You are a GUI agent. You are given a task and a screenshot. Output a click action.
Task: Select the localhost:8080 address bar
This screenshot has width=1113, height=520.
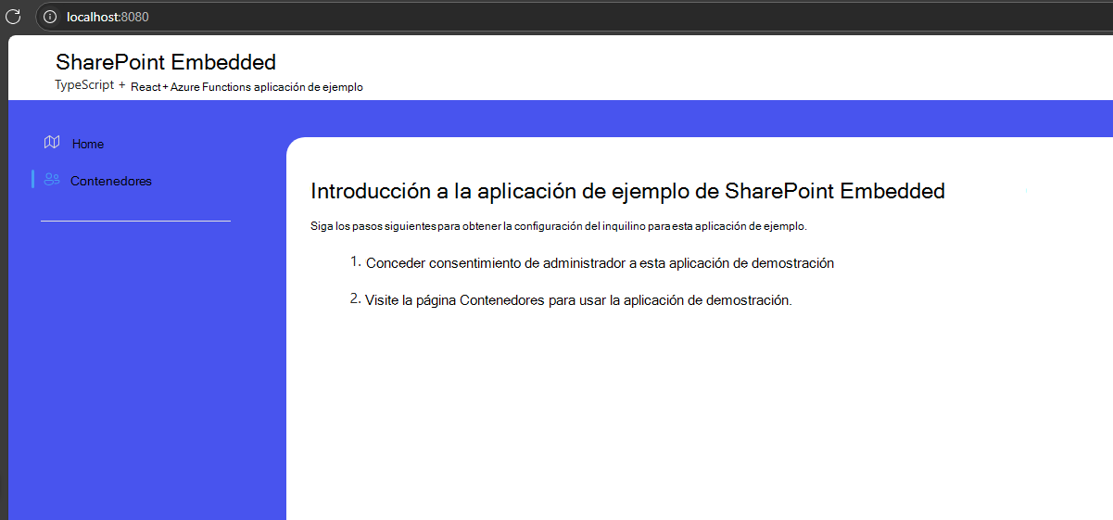(x=574, y=17)
